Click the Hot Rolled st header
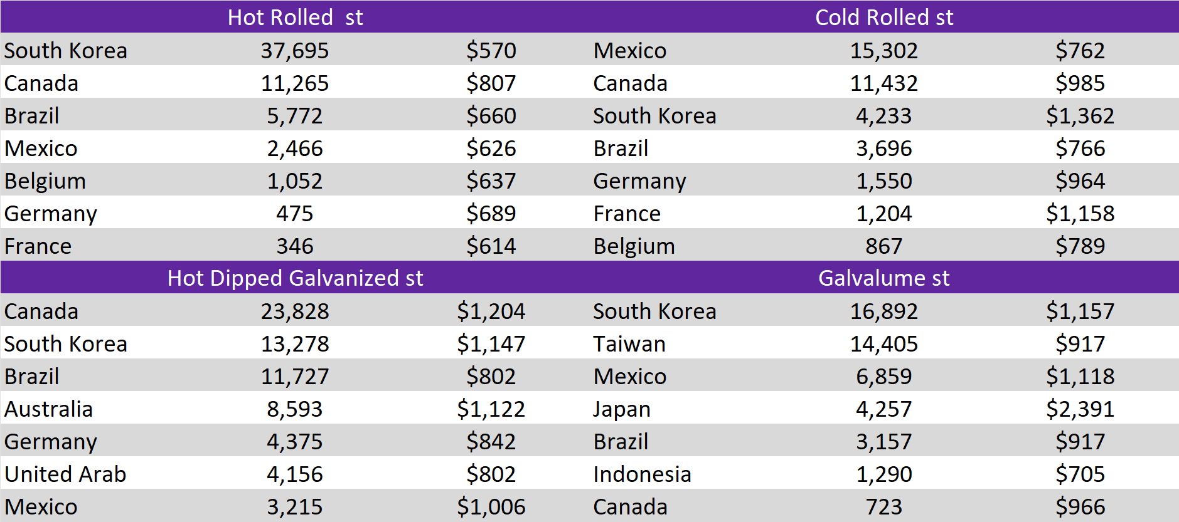The image size is (1179, 522). (295, 17)
